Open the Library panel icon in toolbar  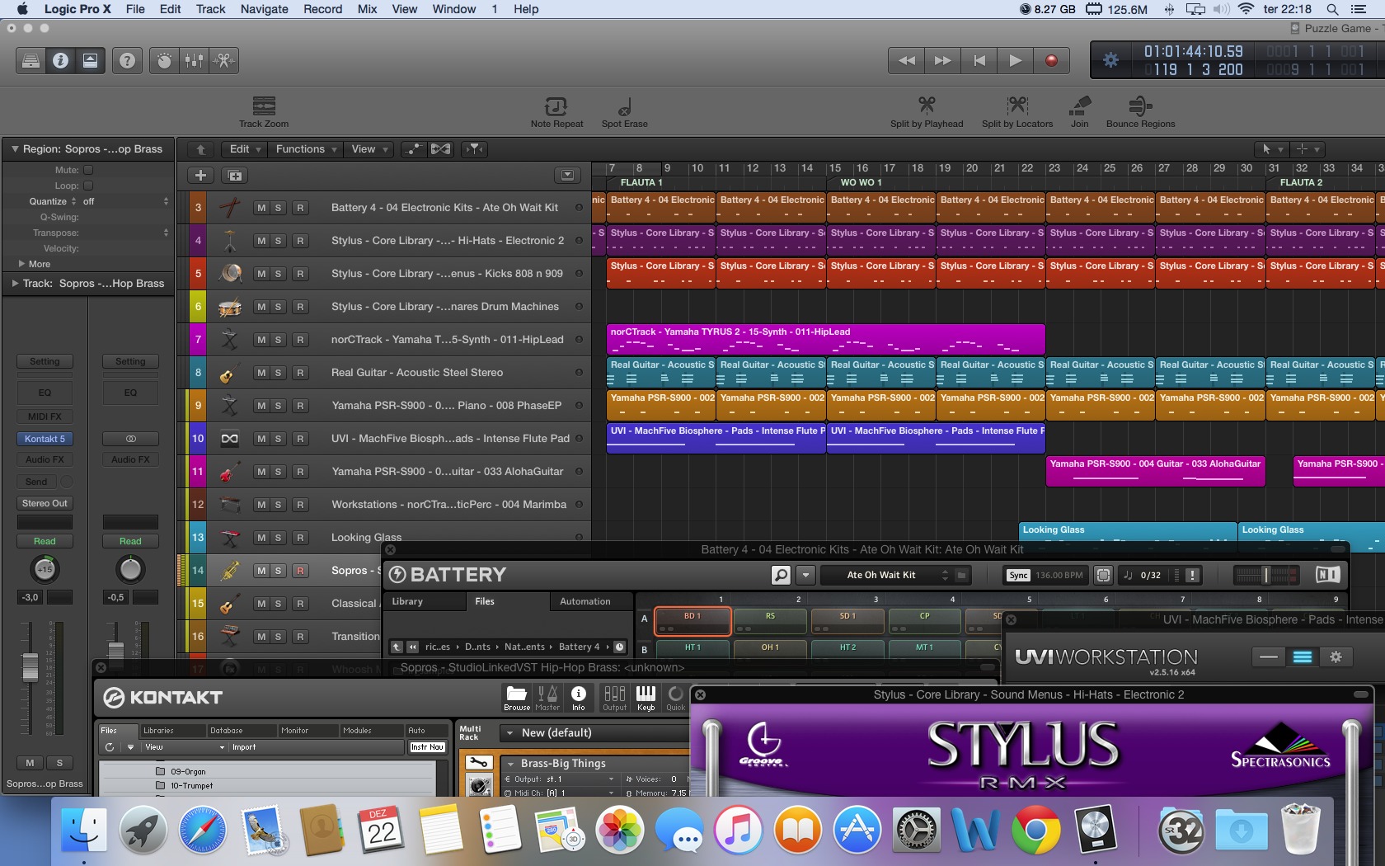coord(31,60)
